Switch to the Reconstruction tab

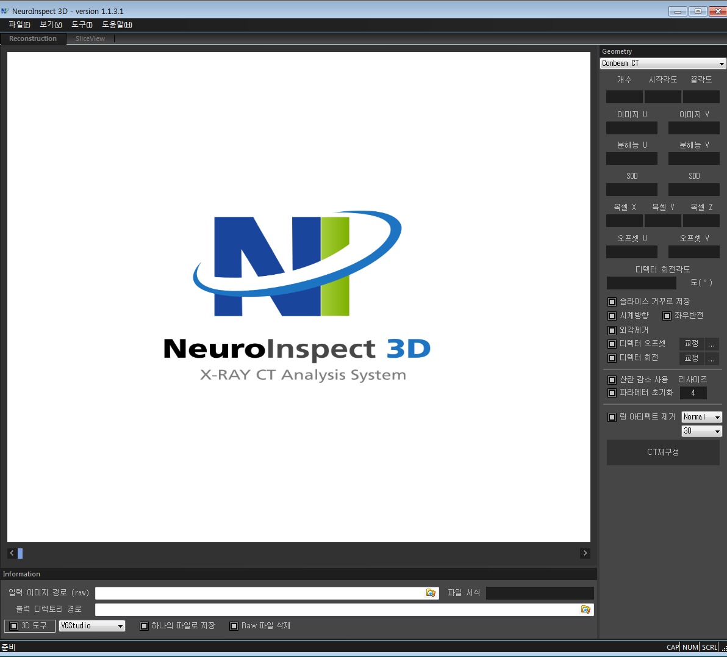(33, 38)
